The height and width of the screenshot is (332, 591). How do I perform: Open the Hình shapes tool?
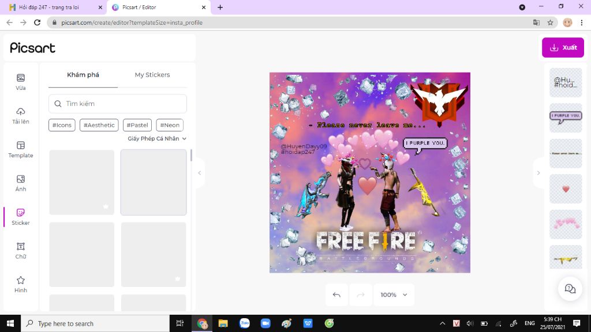click(x=20, y=284)
